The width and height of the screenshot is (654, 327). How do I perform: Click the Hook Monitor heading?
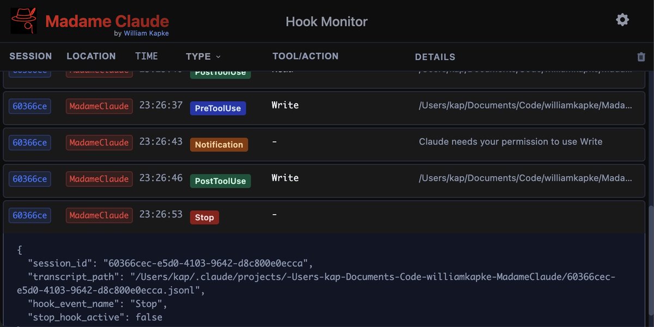(326, 22)
